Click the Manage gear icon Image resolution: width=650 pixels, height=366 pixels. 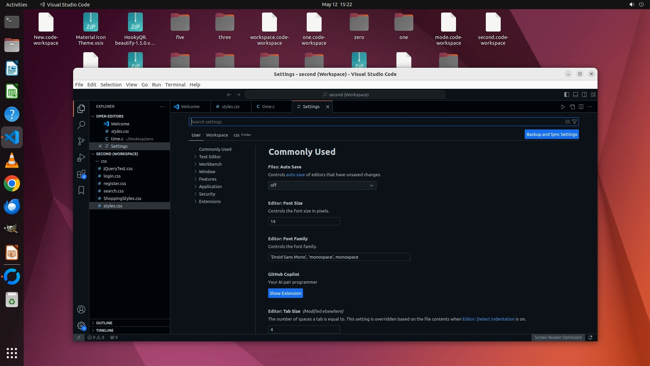point(81,326)
